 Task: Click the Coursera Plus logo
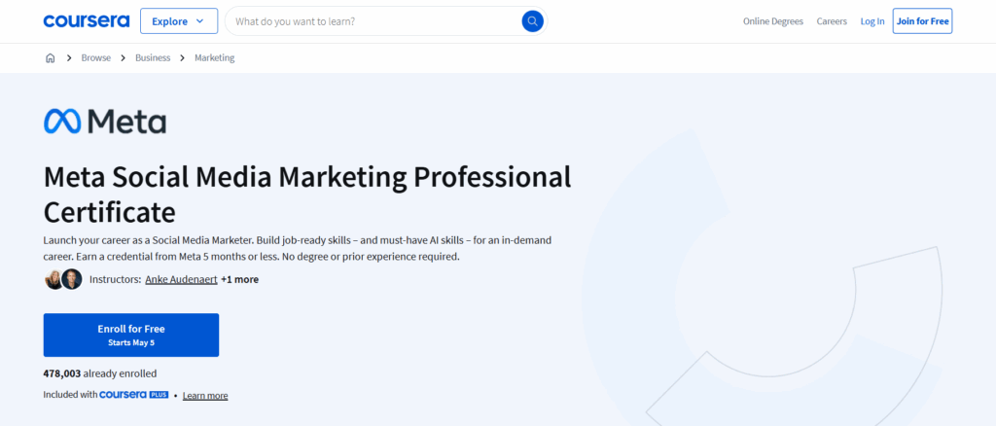(x=134, y=395)
